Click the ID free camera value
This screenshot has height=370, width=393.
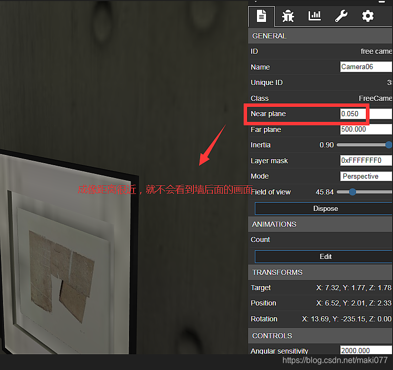pyautogui.click(x=376, y=51)
